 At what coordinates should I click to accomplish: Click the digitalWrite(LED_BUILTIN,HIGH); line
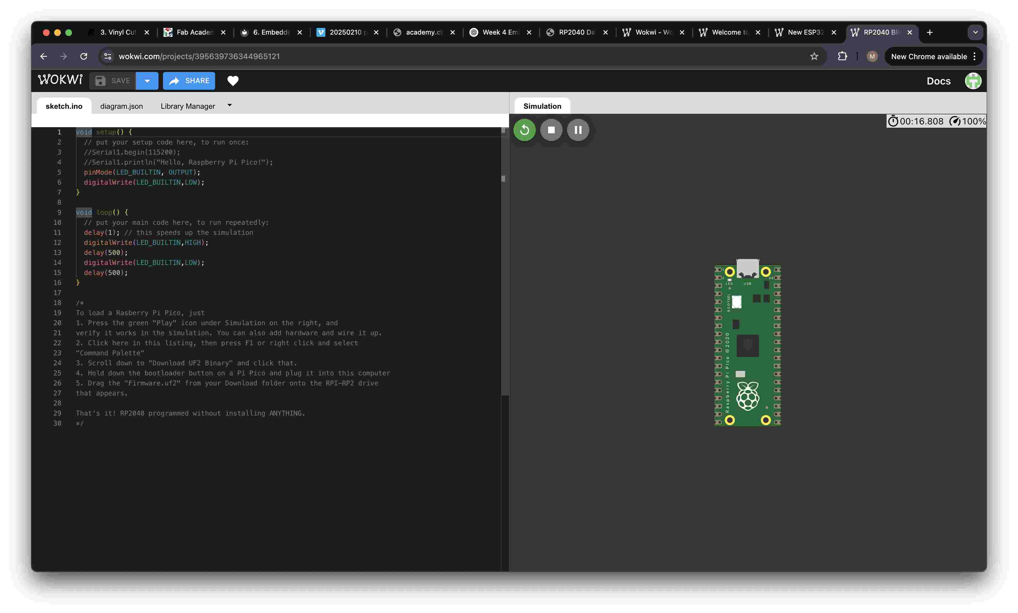point(146,243)
